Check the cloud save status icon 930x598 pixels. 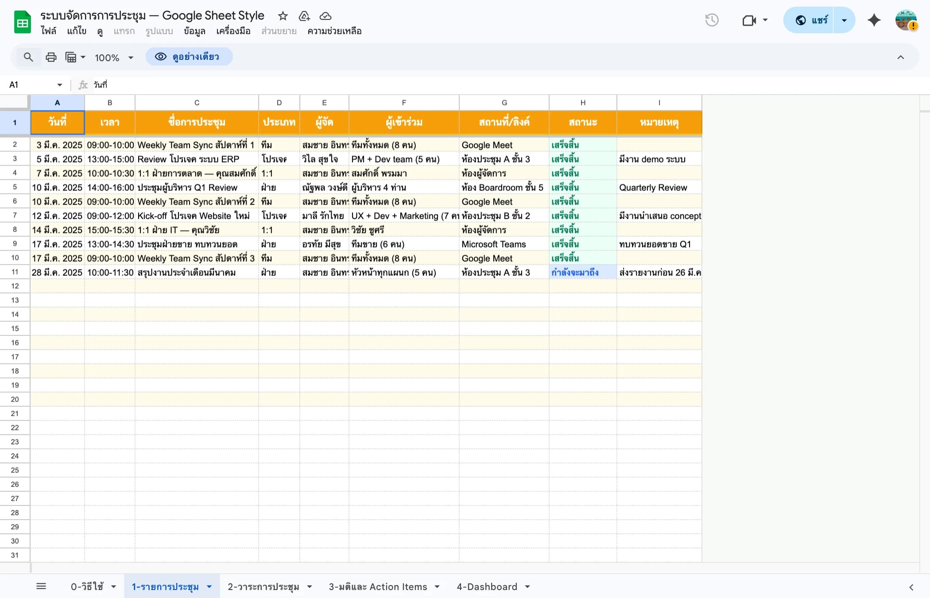tap(325, 16)
